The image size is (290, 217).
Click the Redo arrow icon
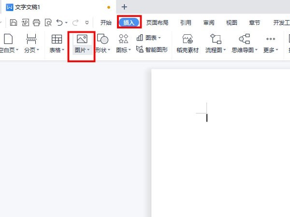pos(75,23)
